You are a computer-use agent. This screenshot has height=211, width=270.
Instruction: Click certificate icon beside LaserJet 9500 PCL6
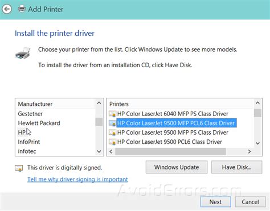coord(112,142)
